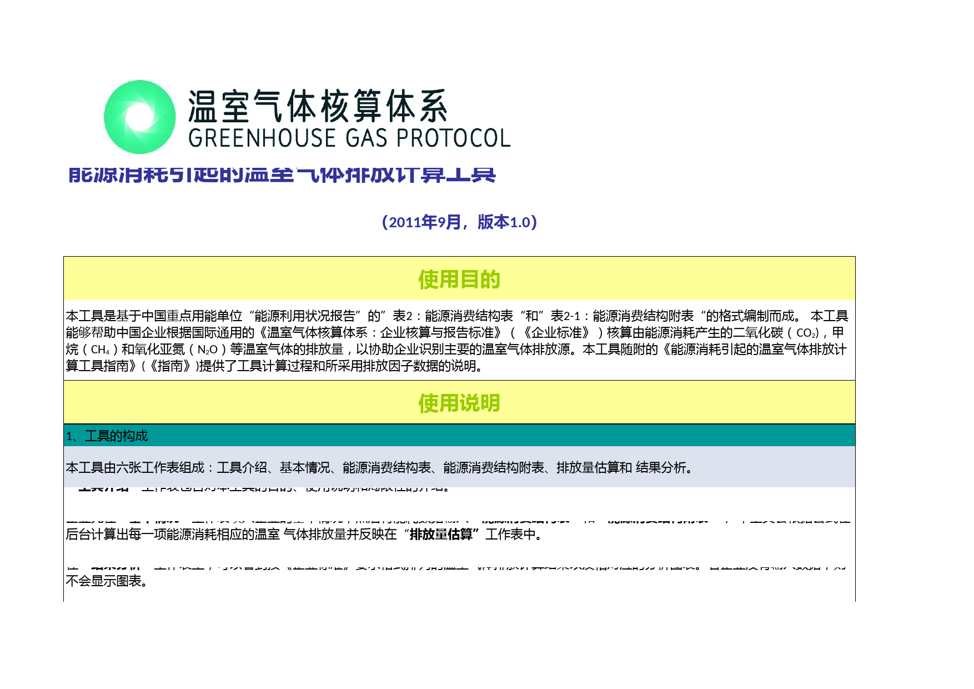Click the blue title '能源消耗引起的温室气体排放计算工具'

coord(282,174)
